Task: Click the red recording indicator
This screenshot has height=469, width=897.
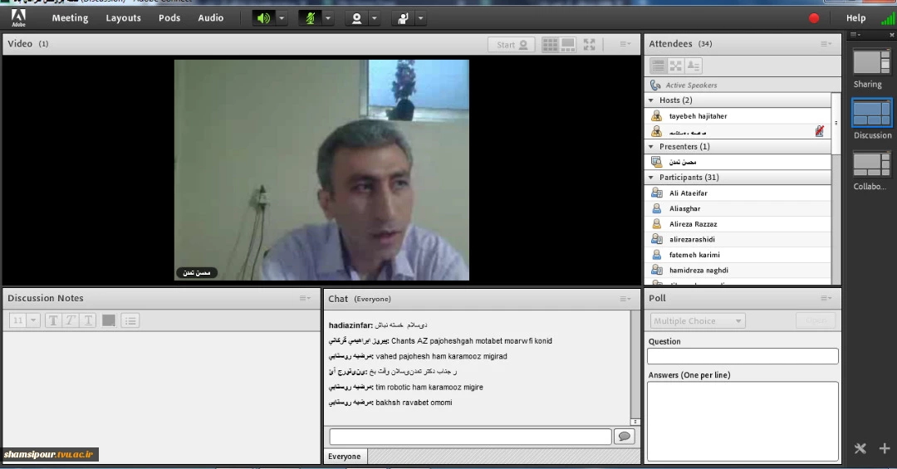Action: [x=813, y=18]
